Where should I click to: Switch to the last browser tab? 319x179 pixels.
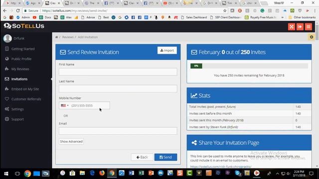[249, 3]
